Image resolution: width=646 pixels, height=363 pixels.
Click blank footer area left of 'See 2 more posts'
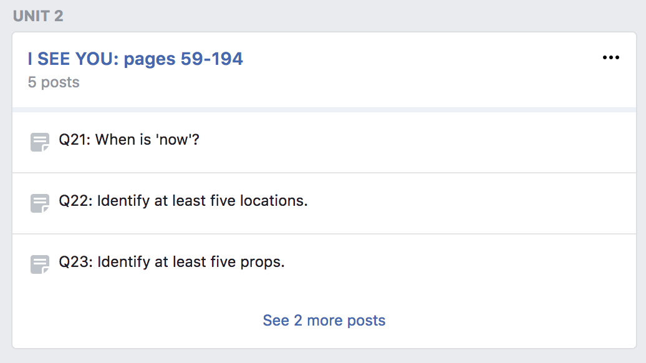click(136, 320)
